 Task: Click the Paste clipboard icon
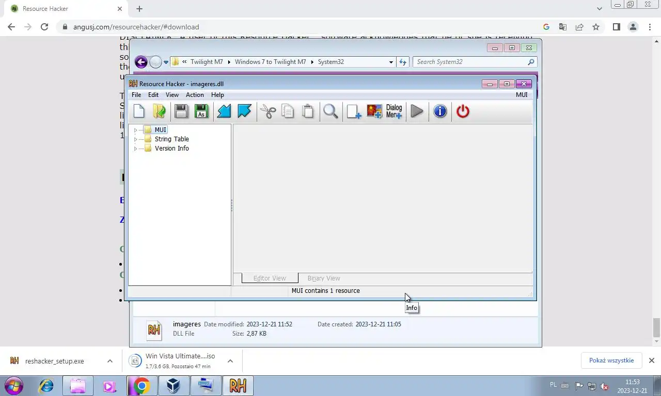308,111
